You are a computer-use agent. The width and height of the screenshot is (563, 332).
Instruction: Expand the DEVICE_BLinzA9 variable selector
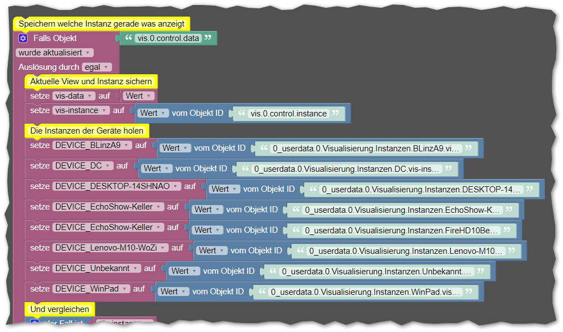[92, 145]
